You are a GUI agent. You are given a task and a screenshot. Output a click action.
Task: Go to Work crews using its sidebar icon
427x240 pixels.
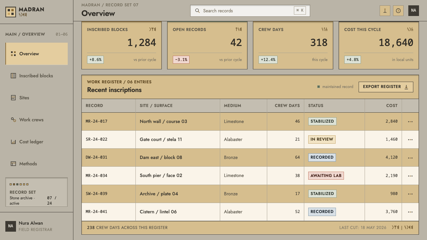(x=13, y=120)
